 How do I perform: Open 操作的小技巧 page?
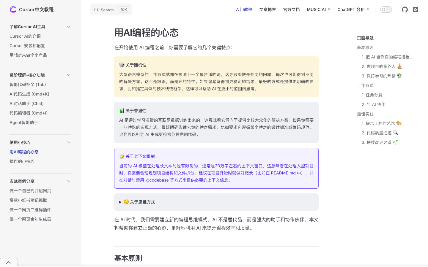coord(22,161)
